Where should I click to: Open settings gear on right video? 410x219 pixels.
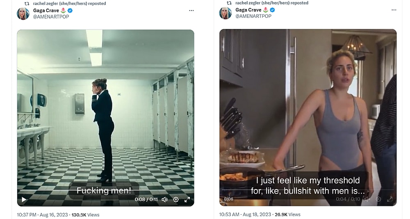click(378, 199)
